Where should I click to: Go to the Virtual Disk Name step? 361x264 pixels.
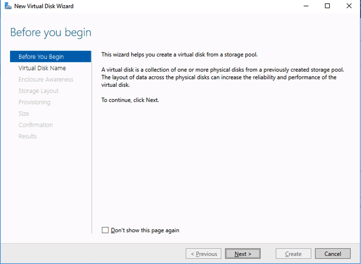click(x=42, y=68)
